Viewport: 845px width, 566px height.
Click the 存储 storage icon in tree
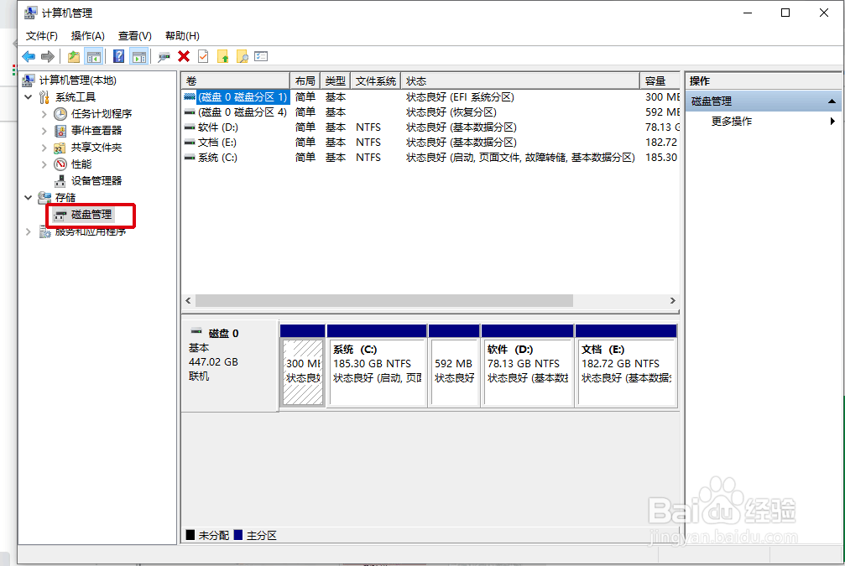click(x=44, y=198)
